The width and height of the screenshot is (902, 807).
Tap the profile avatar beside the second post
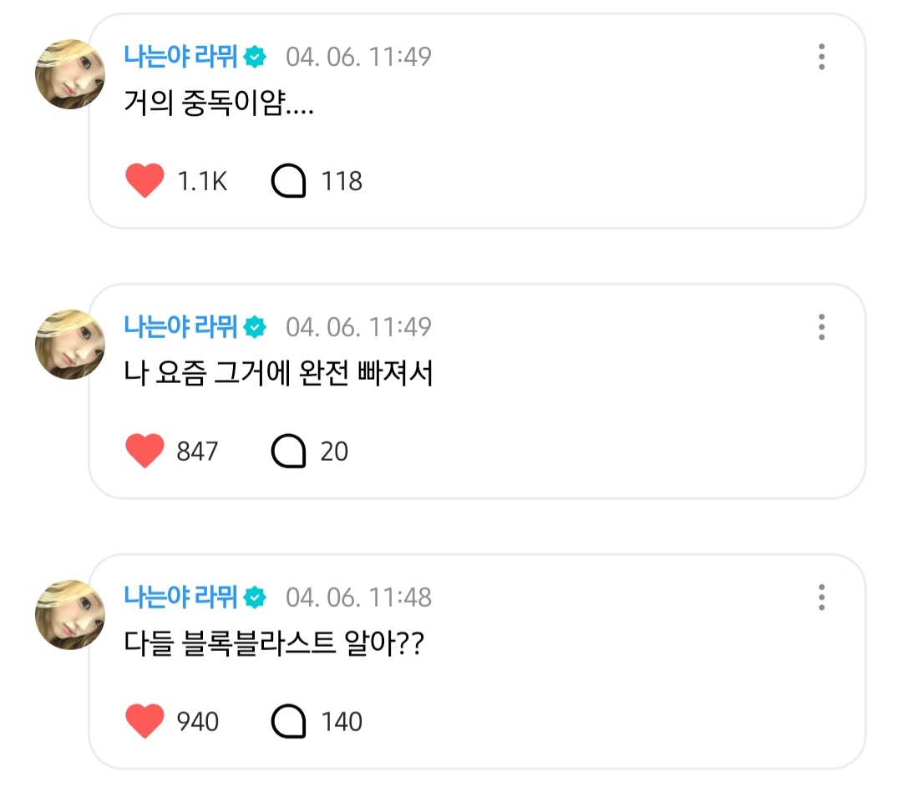coord(69,344)
